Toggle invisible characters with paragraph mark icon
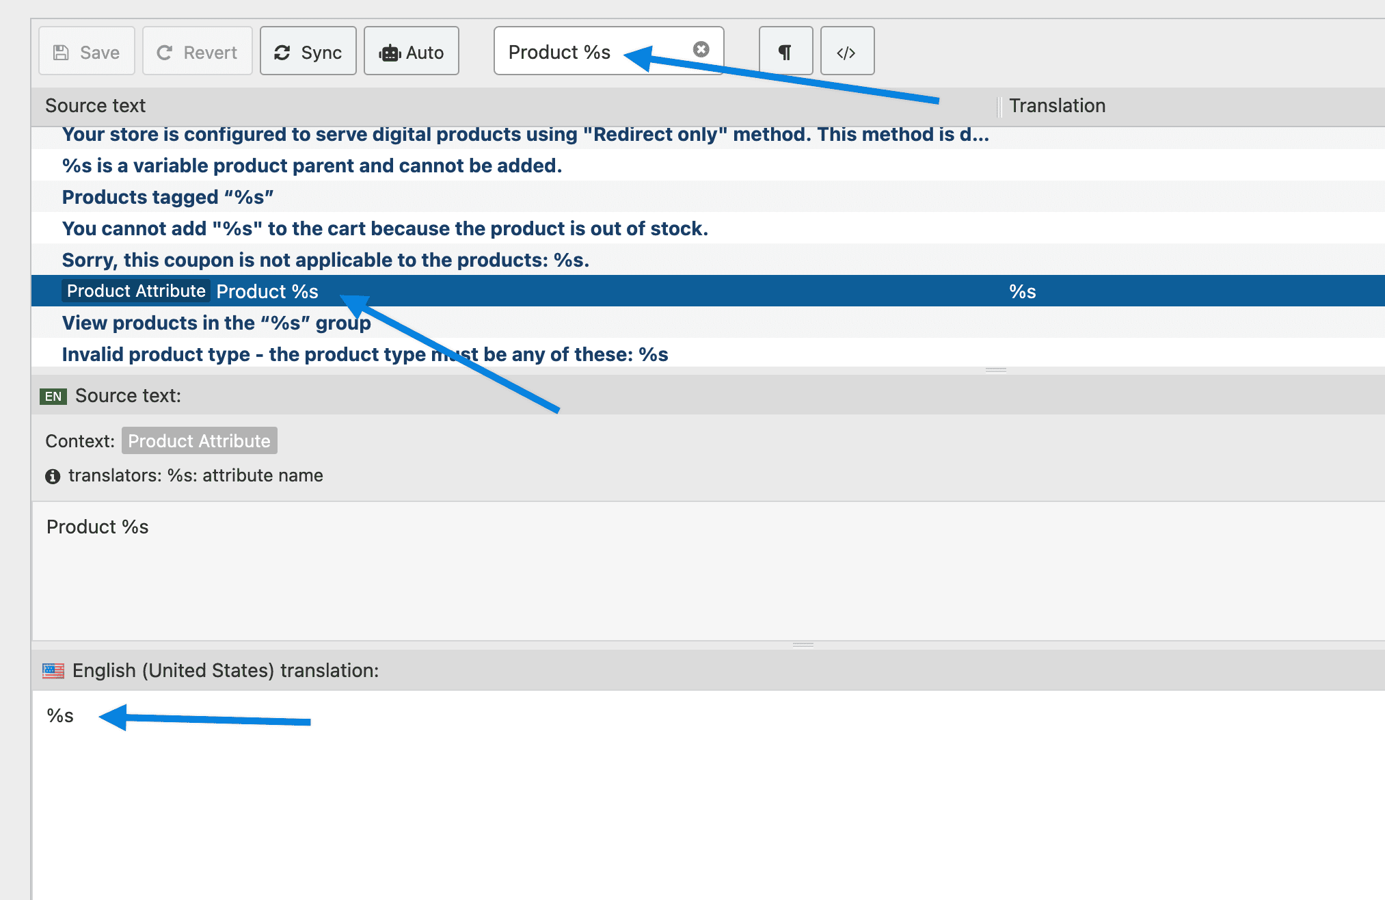The image size is (1385, 900). (x=785, y=51)
